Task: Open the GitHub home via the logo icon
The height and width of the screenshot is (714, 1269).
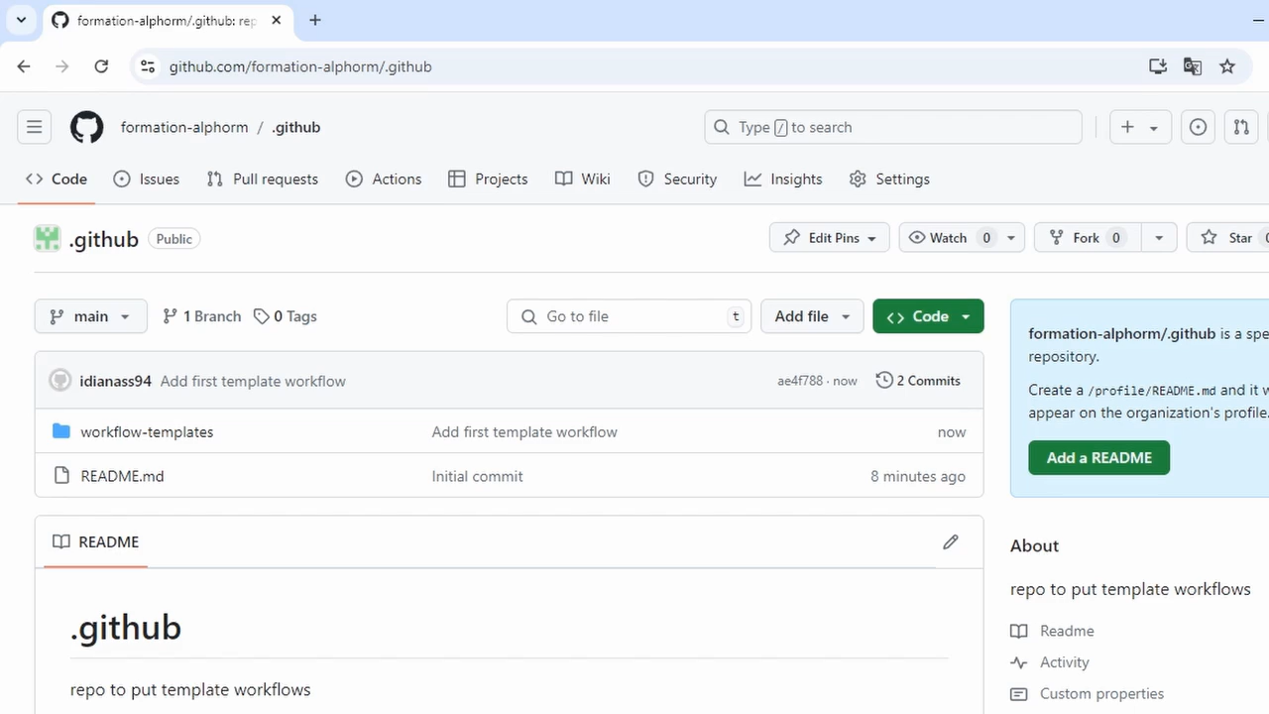Action: (x=86, y=127)
